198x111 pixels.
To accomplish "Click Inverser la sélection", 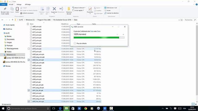I will coord(111,13).
